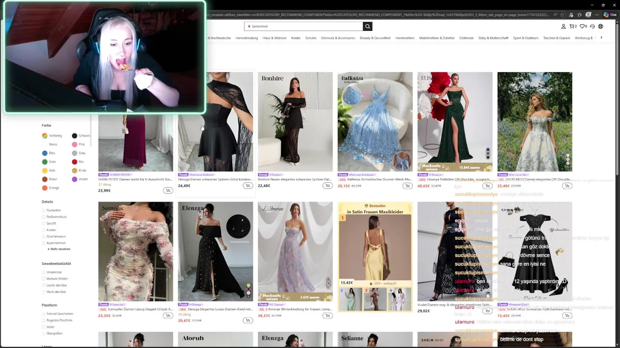Click the browser profile avatar icon
620x348 pixels.
[589, 15]
